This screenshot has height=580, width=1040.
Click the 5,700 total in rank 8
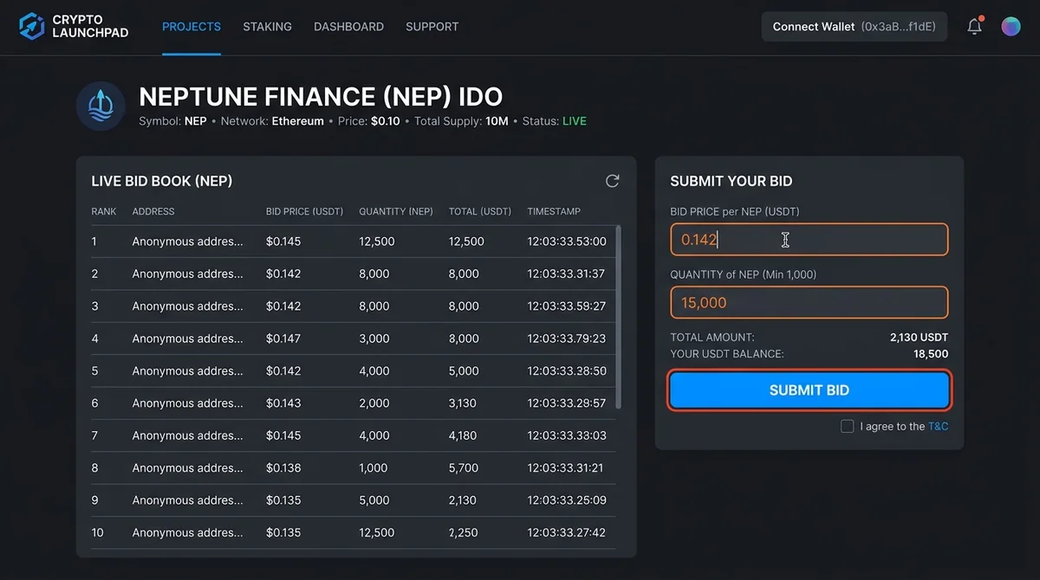tap(464, 467)
